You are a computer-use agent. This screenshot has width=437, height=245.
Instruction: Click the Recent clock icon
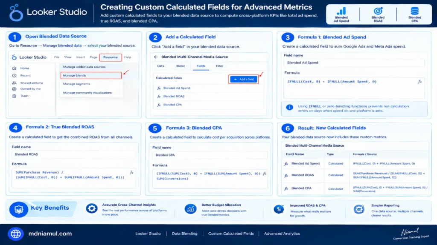click(14, 76)
